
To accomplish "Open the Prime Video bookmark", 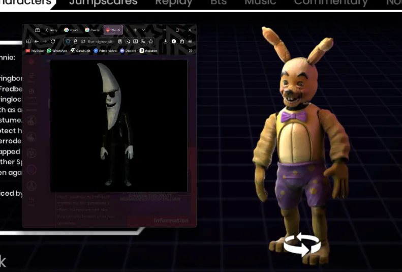I will pos(105,51).
